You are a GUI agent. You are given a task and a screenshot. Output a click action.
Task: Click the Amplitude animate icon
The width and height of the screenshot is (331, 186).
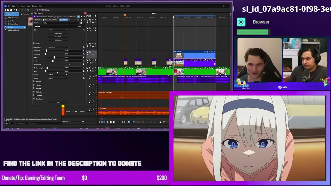(84, 51)
